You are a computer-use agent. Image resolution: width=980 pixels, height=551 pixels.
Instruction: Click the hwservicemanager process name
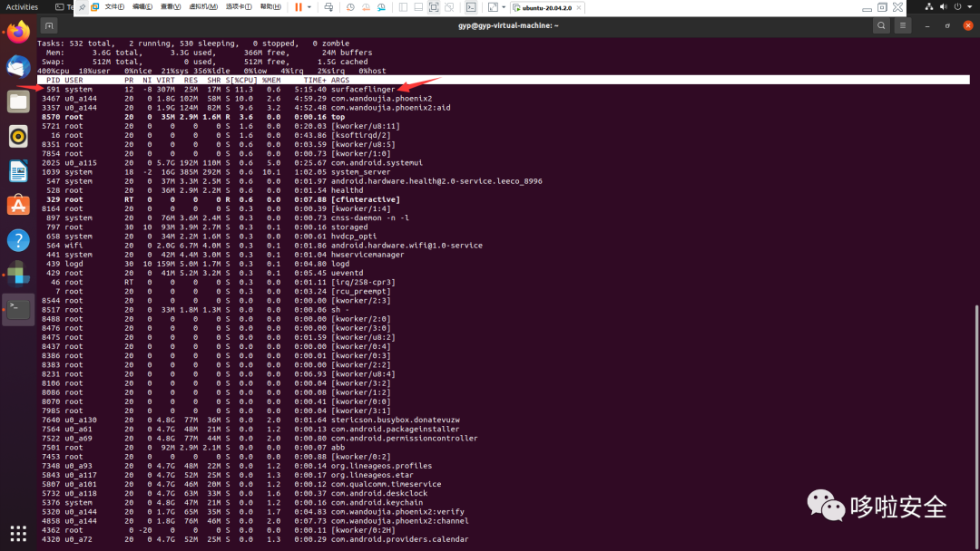(x=367, y=255)
